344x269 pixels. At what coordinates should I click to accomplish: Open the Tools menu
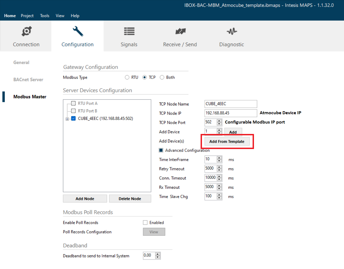(x=44, y=16)
